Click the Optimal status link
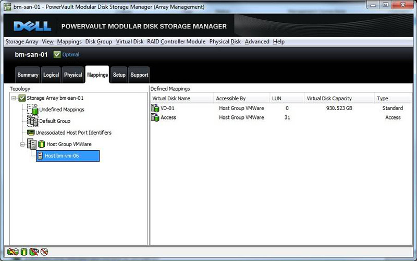 [x=71, y=55]
